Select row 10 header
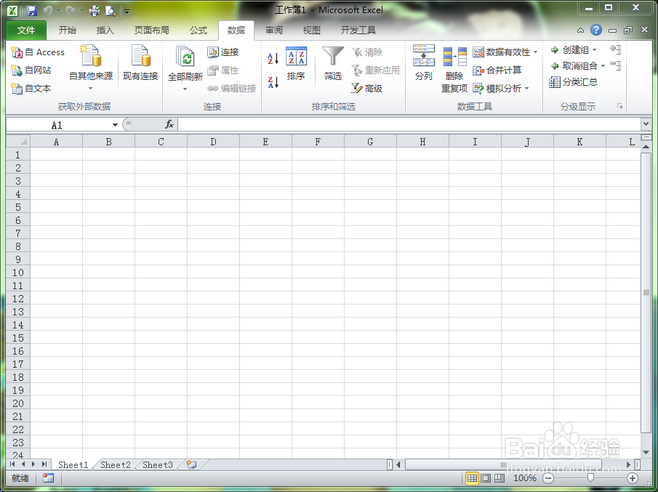Image resolution: width=658 pixels, height=492 pixels. [18, 273]
